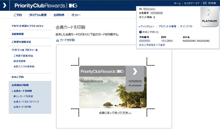Screen dimensions: 220x130
Task: Click the 会員カードを印刷 page heading
Action: click(x=71, y=27)
